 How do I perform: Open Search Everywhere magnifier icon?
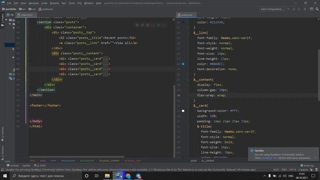click(317, 9)
